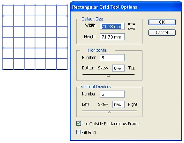Click the Vertical Skew percentage field

tap(118, 104)
